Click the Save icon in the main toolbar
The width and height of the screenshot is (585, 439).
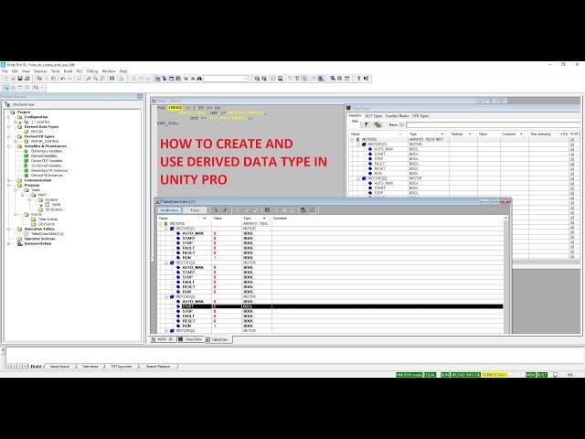click(x=20, y=79)
